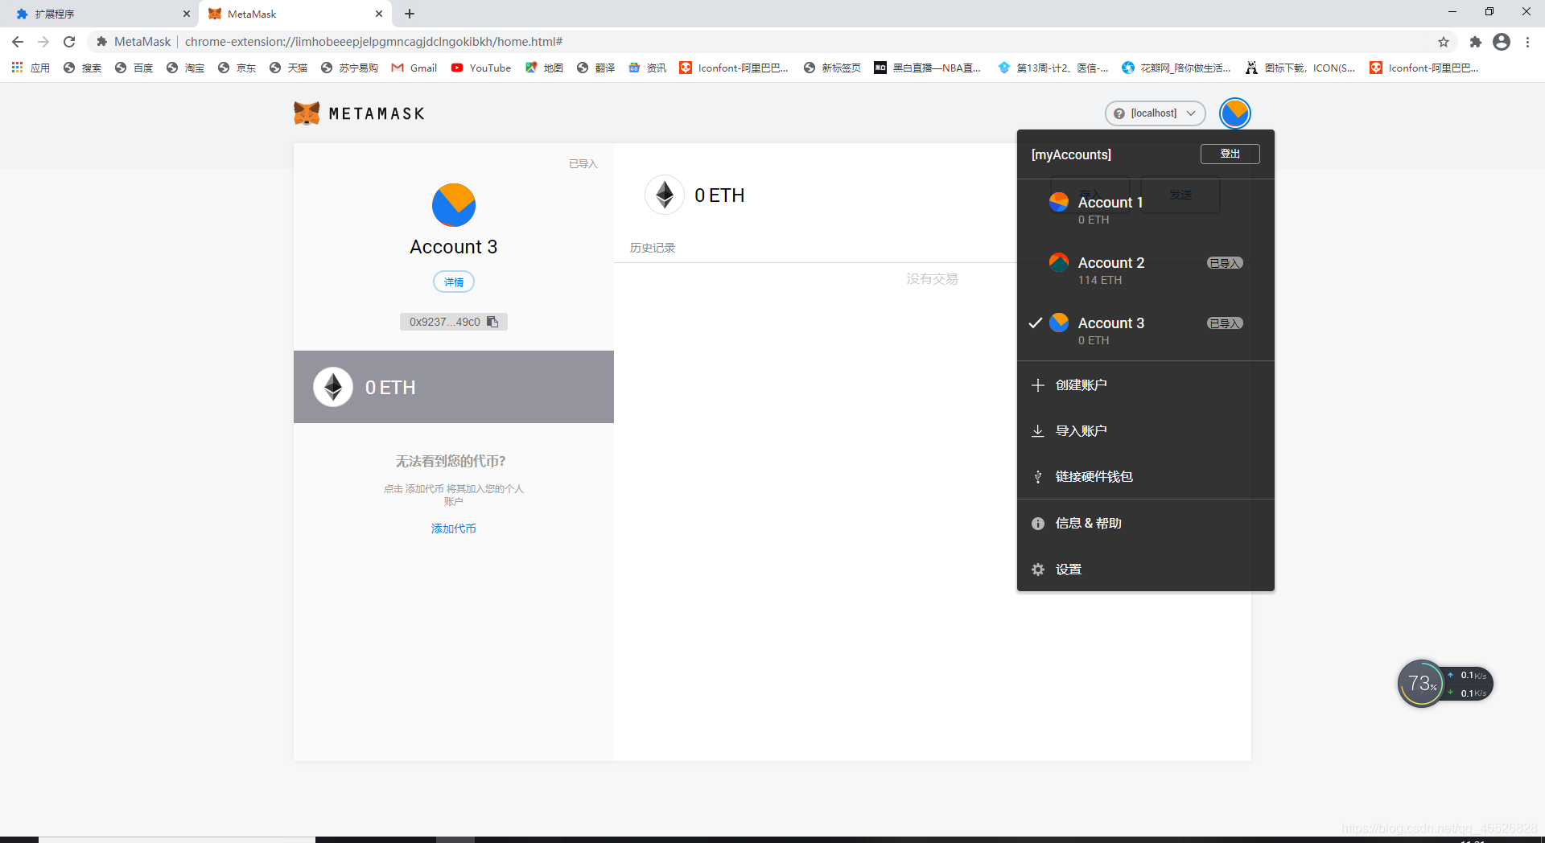This screenshot has height=843, width=1545.
Task: Open the 淘宝 bookmark
Action: [x=186, y=68]
